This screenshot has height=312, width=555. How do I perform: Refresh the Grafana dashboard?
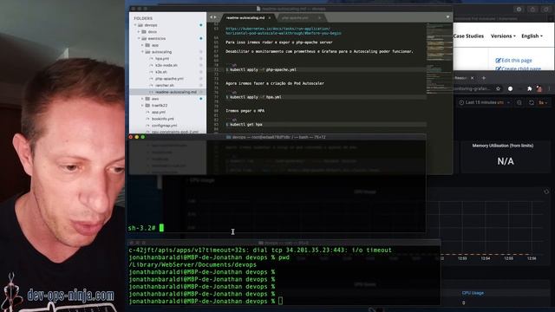[532, 102]
